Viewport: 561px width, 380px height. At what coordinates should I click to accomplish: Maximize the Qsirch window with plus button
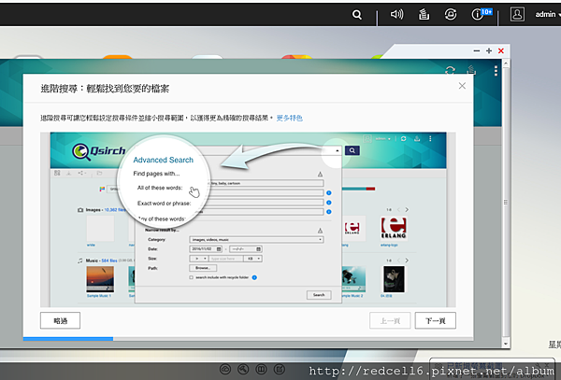click(x=489, y=51)
